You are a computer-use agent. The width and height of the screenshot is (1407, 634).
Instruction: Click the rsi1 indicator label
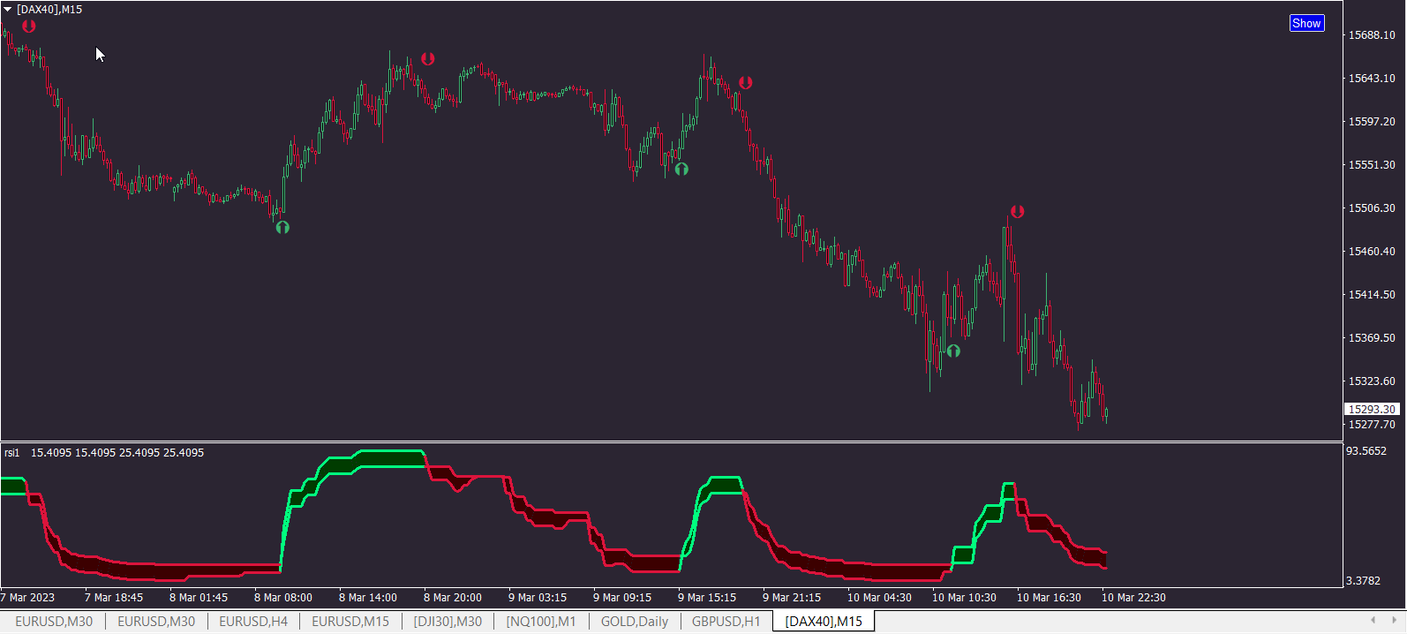click(x=11, y=453)
